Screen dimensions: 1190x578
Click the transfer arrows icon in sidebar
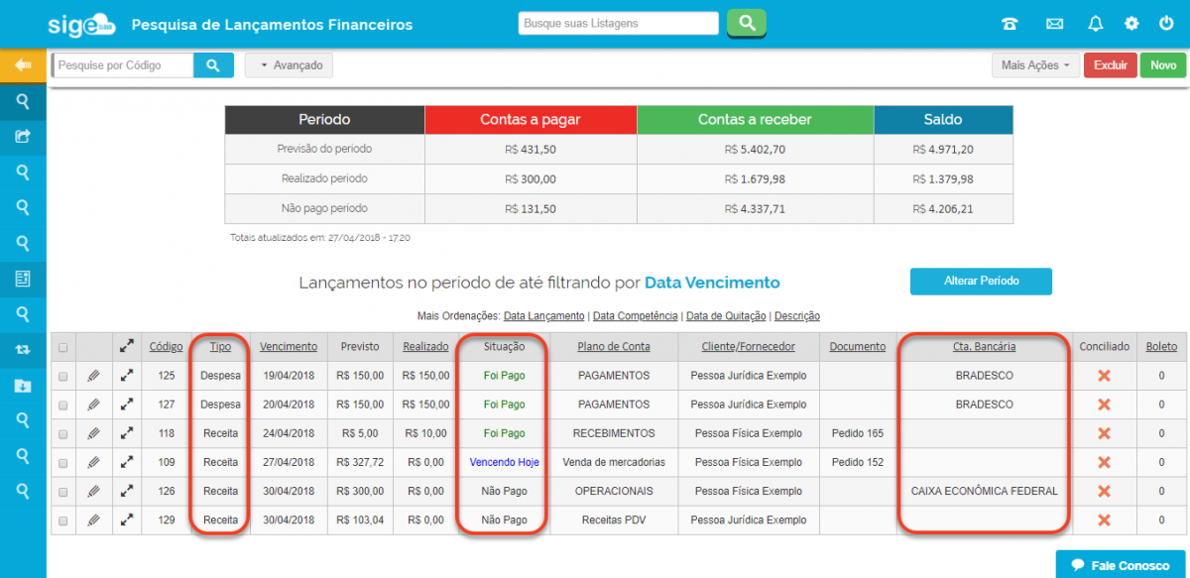point(23,349)
